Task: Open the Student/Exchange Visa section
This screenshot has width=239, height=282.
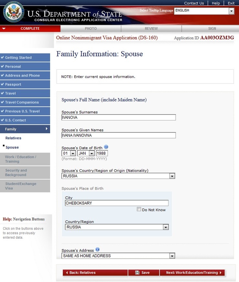Action: point(25,186)
